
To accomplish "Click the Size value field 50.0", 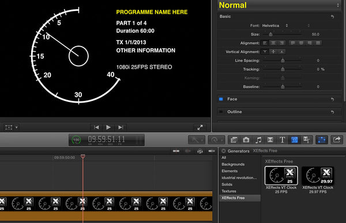I will [x=315, y=34].
